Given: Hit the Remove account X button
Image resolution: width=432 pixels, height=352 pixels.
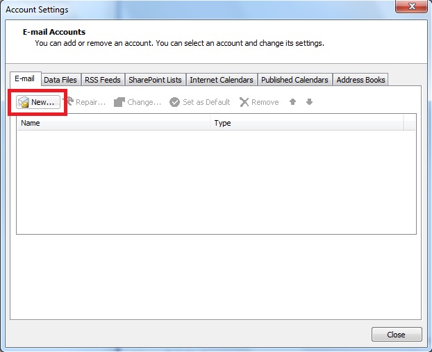Looking at the screenshot, I should (258, 102).
